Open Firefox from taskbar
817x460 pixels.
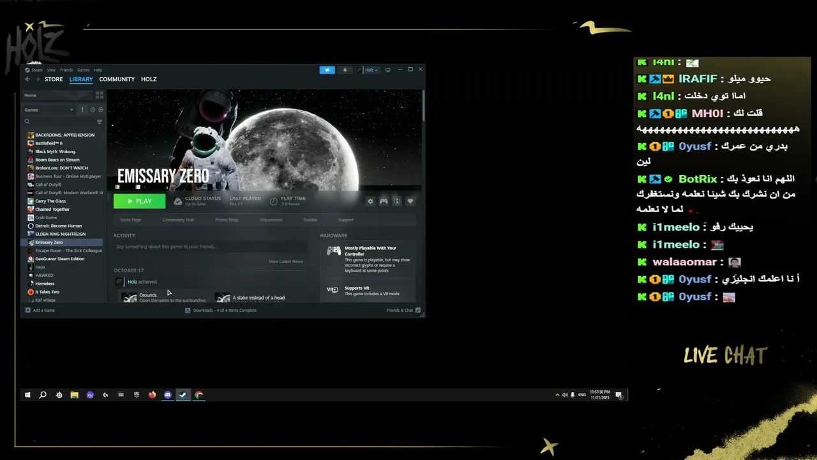click(152, 395)
